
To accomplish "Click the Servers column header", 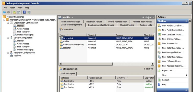I will (x=129, y=35).
